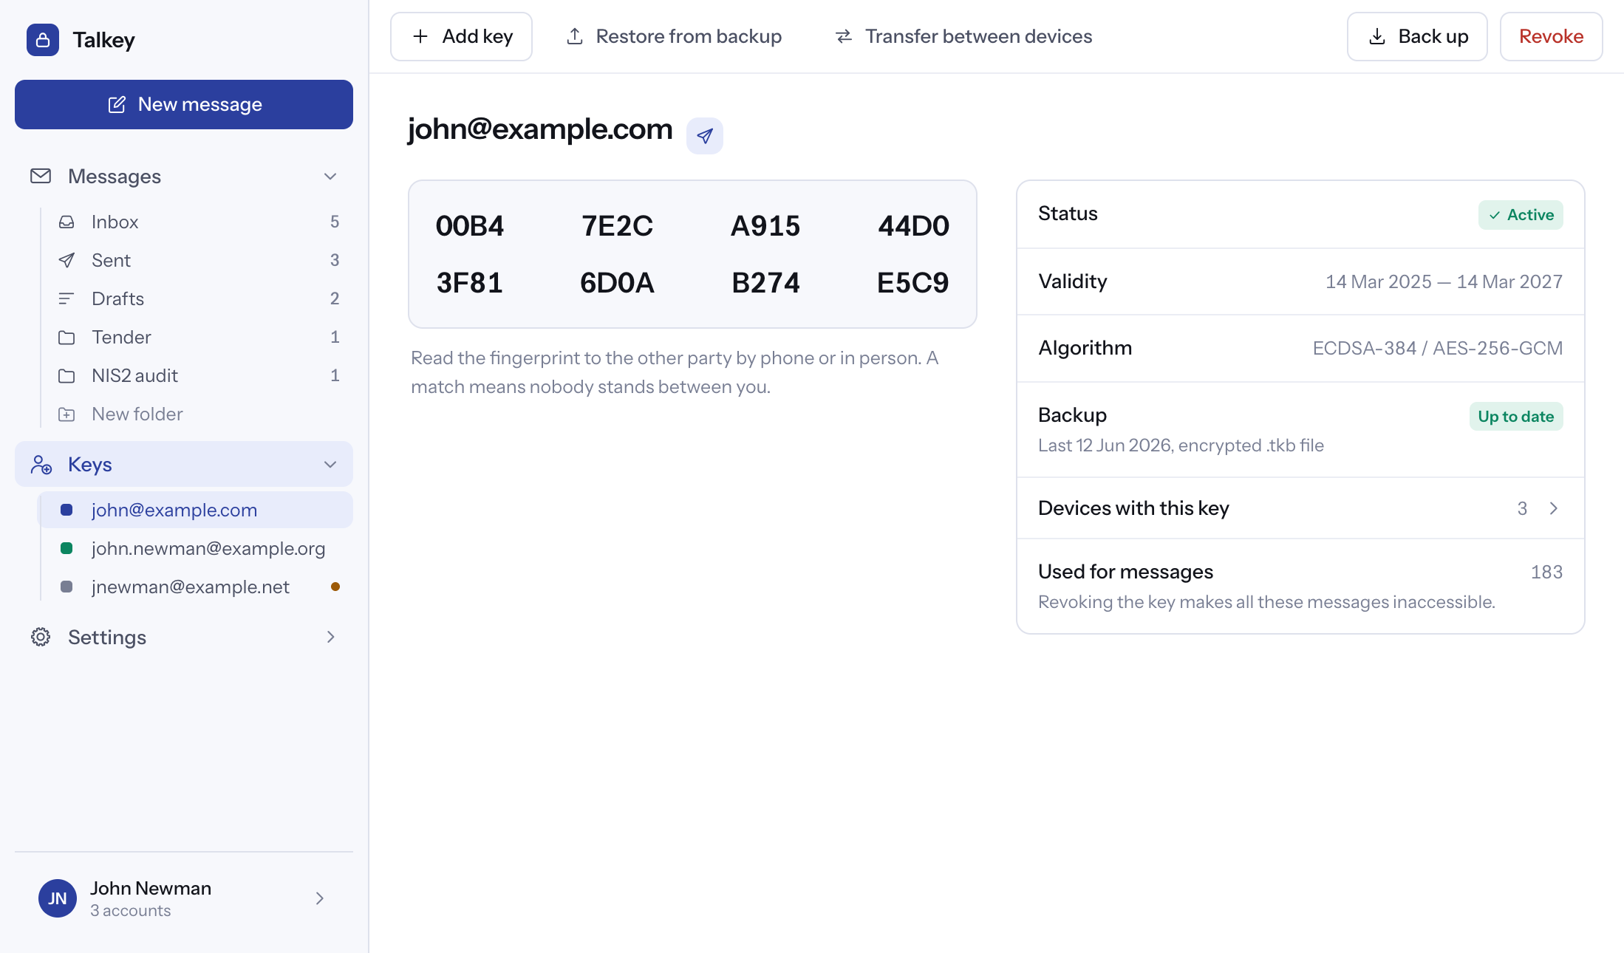
Task: Click the Add key button
Action: [461, 36]
